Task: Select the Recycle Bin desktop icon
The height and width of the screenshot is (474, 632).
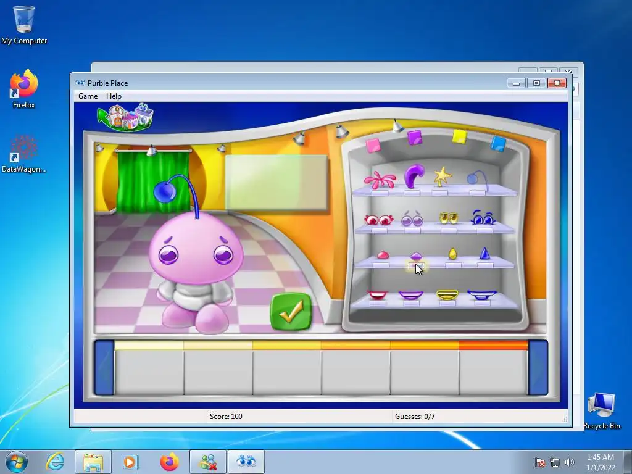Action: click(x=602, y=410)
